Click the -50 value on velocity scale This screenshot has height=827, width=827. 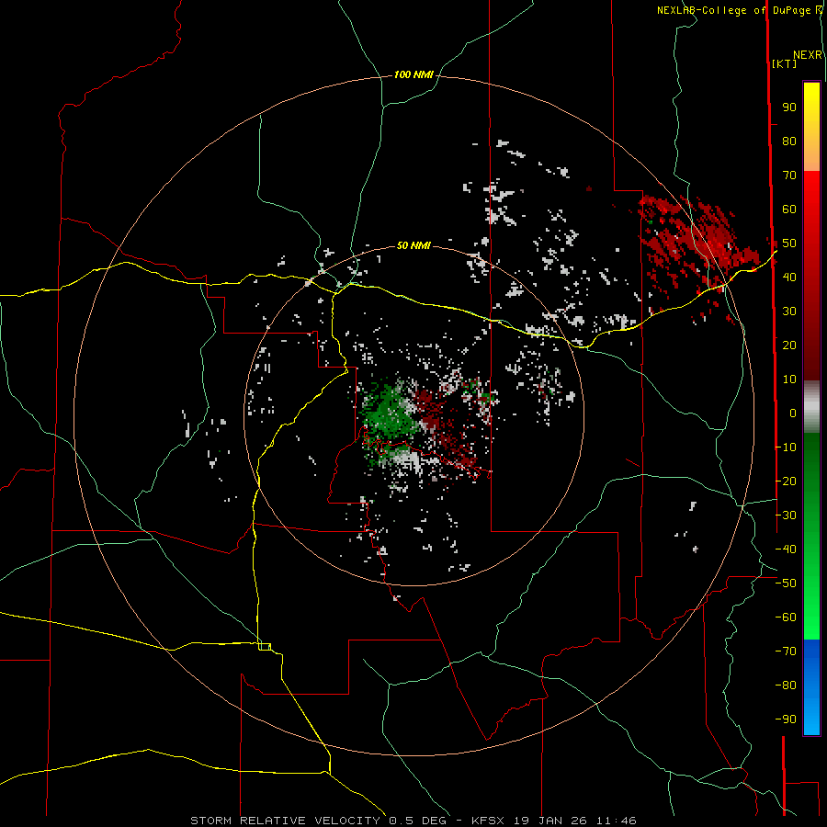pos(786,583)
